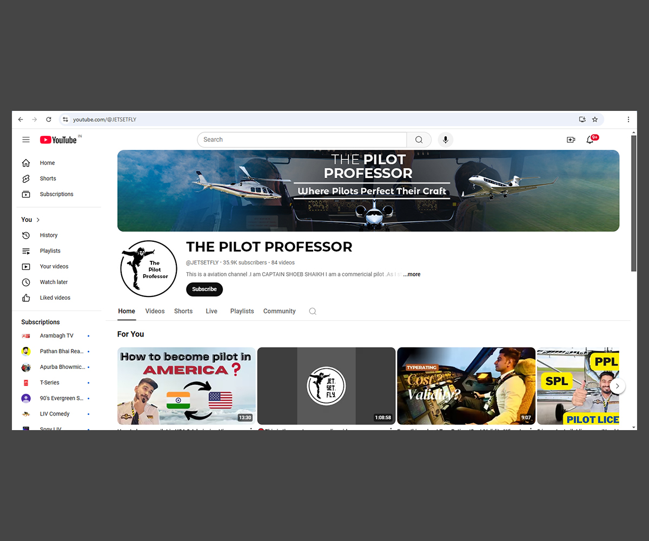Click the Subscriptions section heading
This screenshot has width=649, height=541.
pos(41,322)
